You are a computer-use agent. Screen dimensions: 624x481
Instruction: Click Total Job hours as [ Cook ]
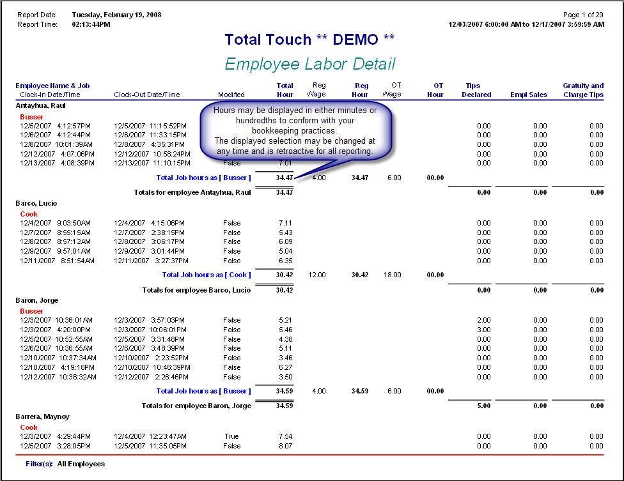pos(207,275)
